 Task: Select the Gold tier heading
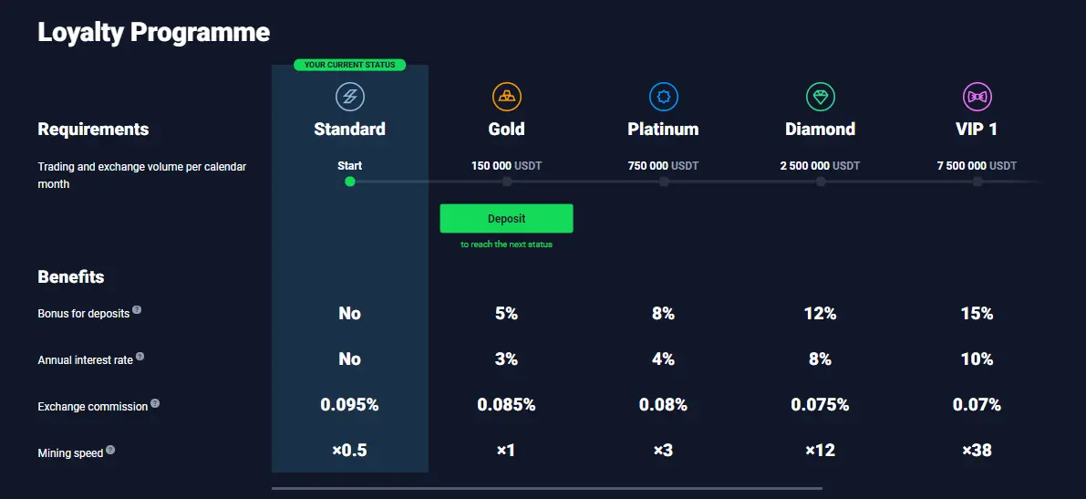pyautogui.click(x=506, y=129)
